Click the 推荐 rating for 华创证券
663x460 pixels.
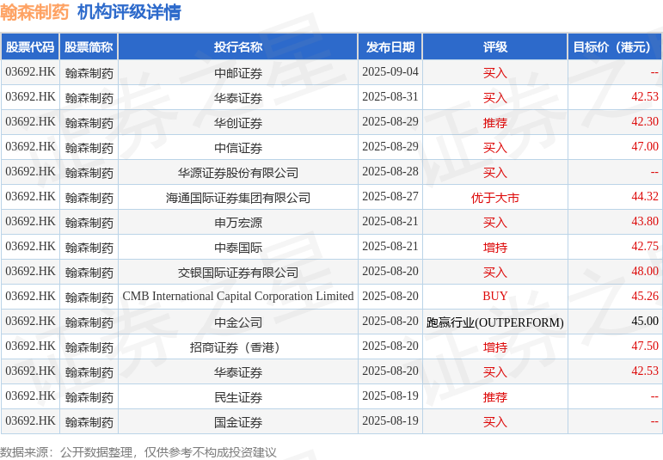click(495, 123)
